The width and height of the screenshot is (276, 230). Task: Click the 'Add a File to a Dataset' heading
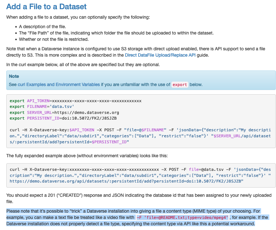coord(46,7)
